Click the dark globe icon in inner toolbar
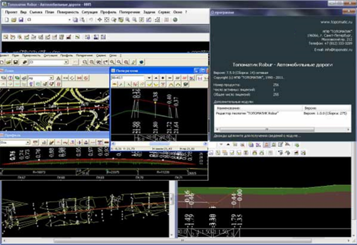Viewport: 357px width, 245px height. point(141,62)
